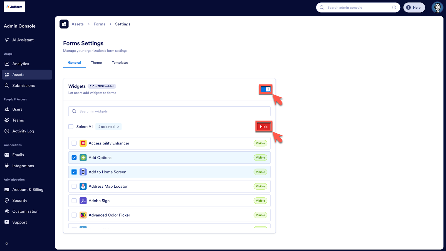Open the Users section
446x251 pixels.
tap(17, 109)
